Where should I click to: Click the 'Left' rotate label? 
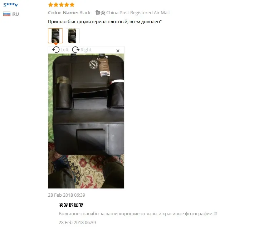coord(65,50)
